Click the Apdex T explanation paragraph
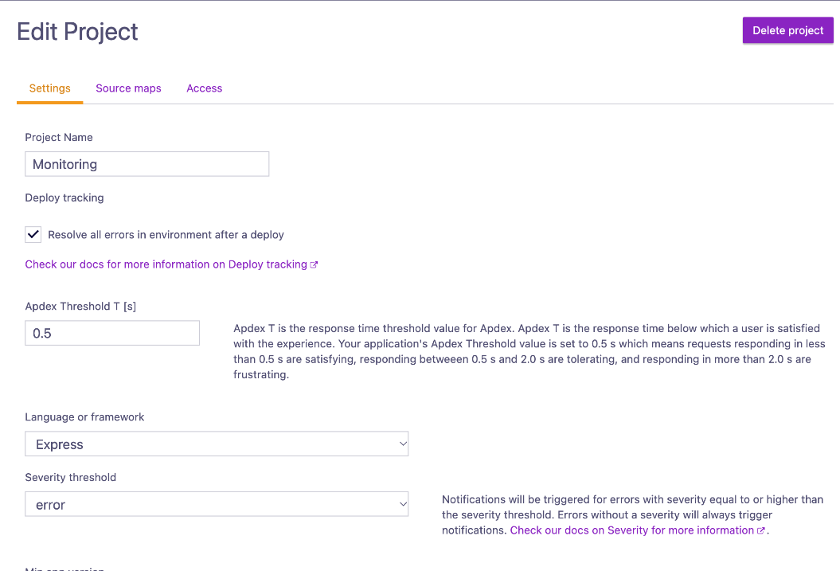 (529, 351)
